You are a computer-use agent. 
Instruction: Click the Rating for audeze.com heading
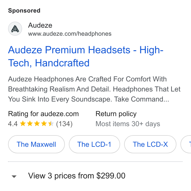click(43, 114)
